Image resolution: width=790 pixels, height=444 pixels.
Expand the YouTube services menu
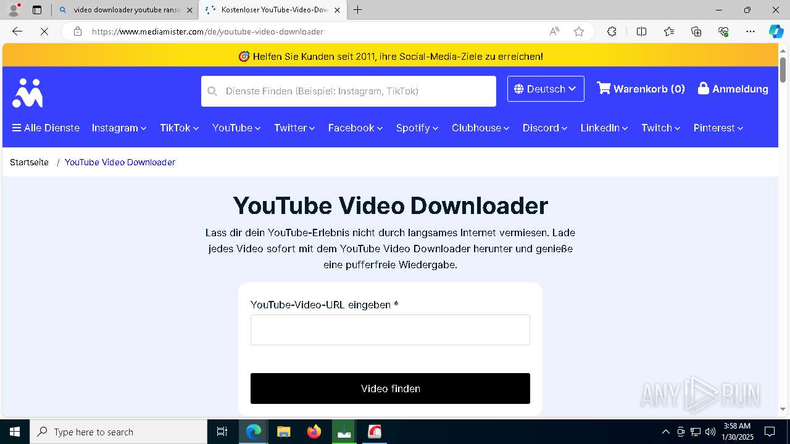pos(236,128)
